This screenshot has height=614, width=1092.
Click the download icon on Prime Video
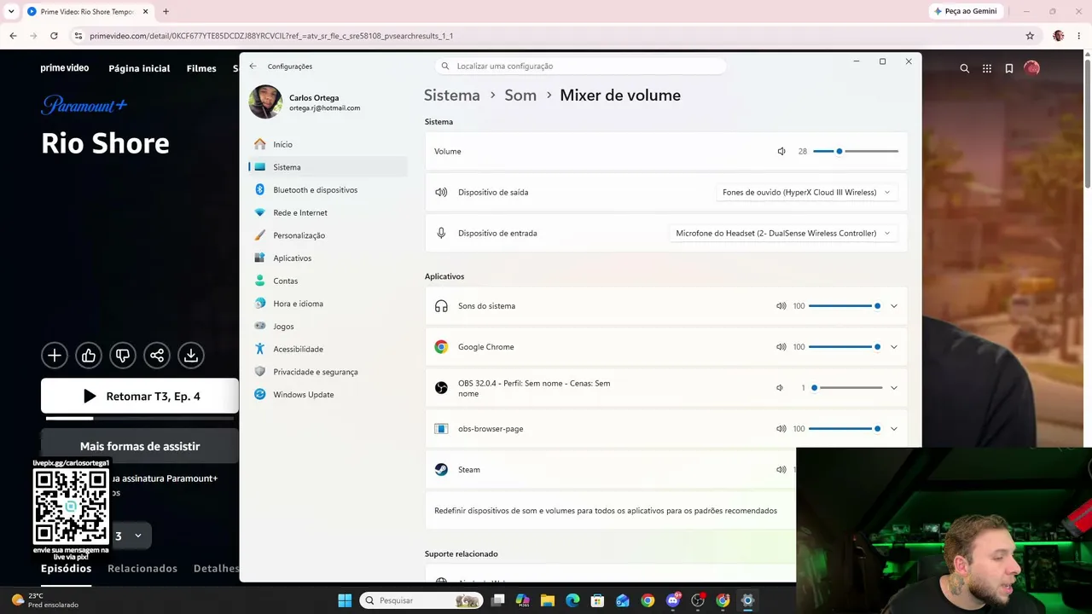click(191, 356)
